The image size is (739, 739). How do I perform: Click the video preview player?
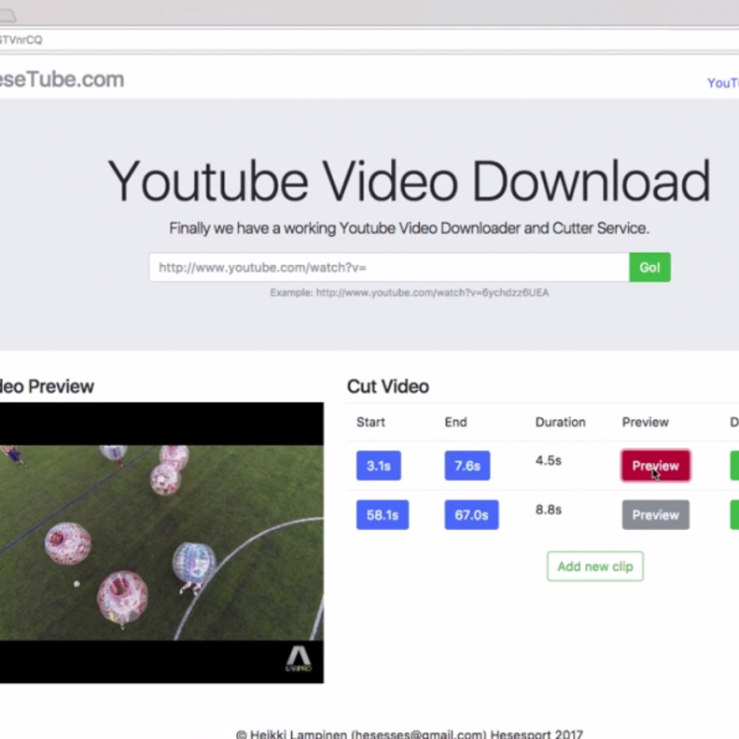[161, 542]
